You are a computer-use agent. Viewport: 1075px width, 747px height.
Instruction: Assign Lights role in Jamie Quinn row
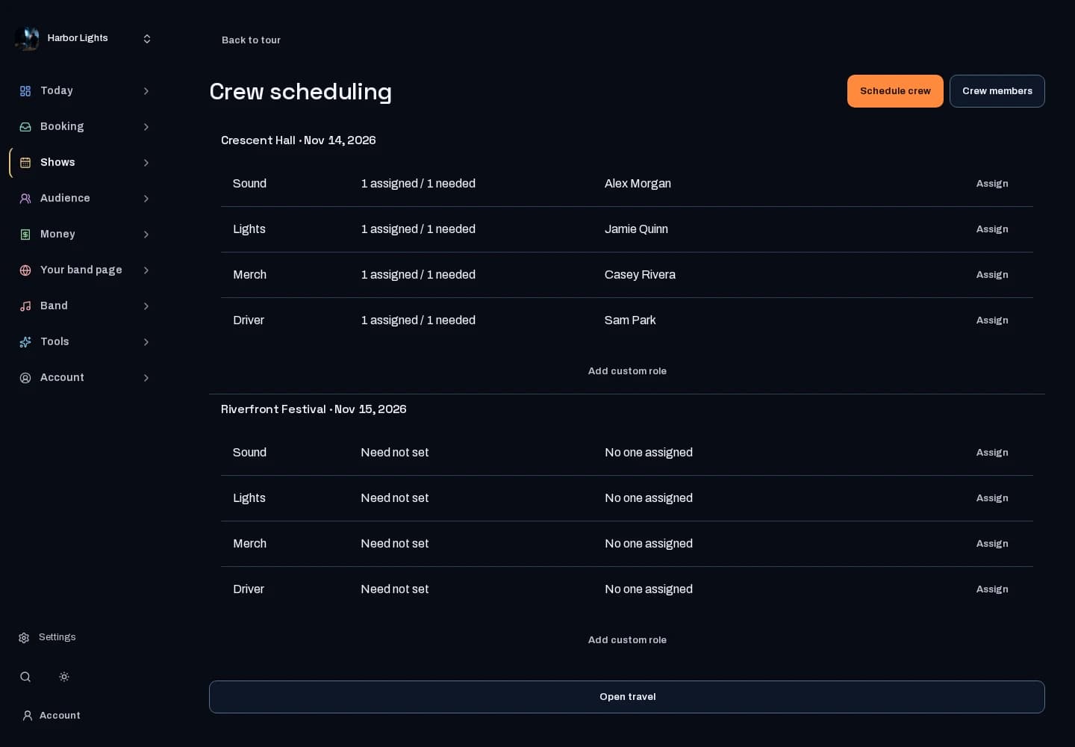tap(992, 229)
